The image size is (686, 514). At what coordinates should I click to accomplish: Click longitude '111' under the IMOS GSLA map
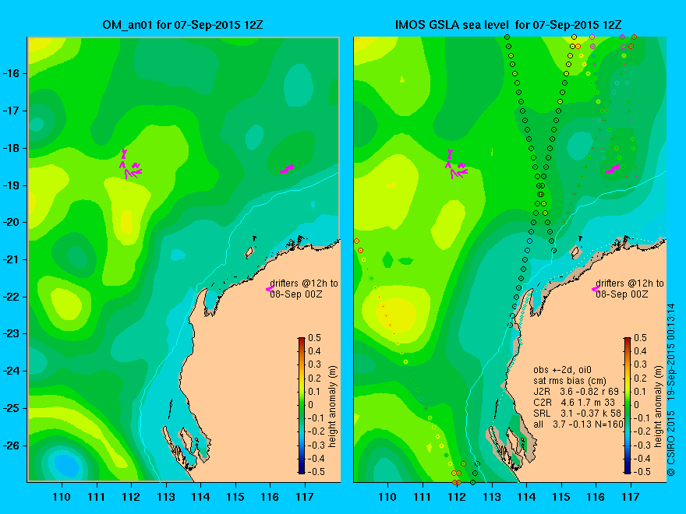(x=423, y=497)
